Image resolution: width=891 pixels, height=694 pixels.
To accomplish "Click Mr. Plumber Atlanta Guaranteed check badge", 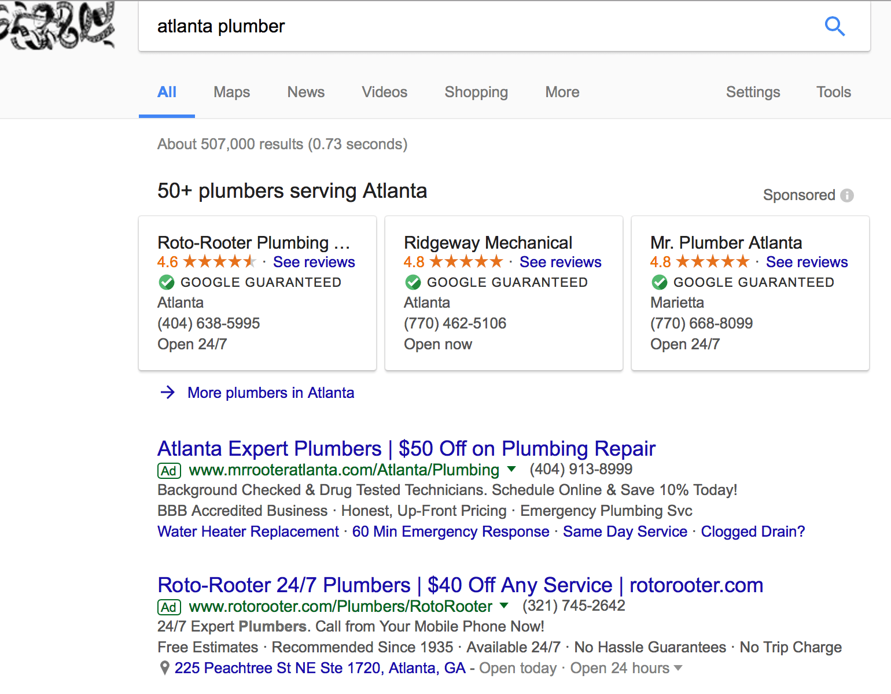I will pyautogui.click(x=660, y=282).
